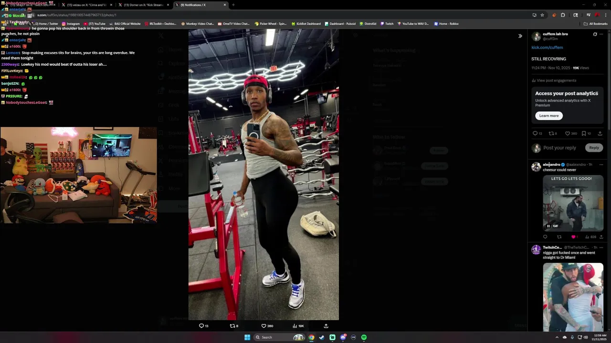Share icon in sidebar post action row
The width and height of the screenshot is (611, 343).
click(x=600, y=133)
